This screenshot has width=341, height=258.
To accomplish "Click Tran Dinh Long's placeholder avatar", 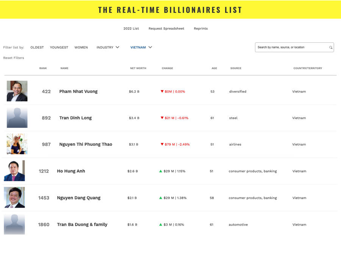I will 17,118.
